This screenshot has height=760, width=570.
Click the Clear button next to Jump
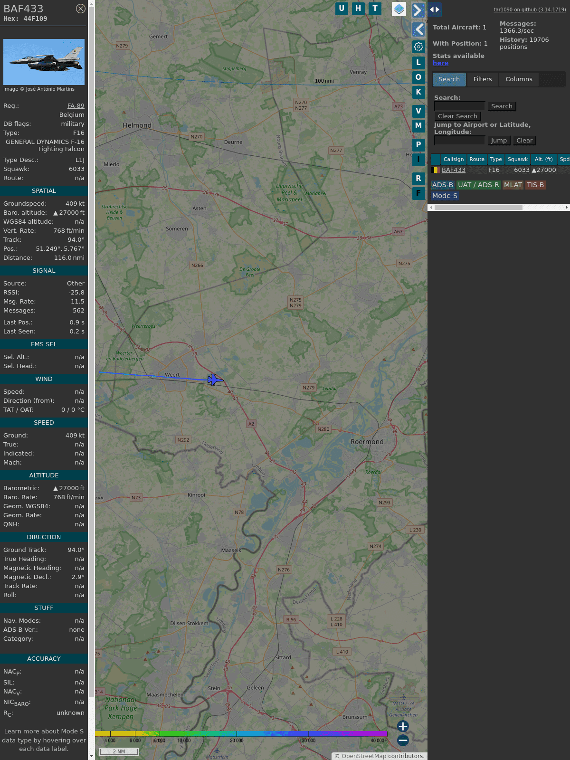point(524,141)
